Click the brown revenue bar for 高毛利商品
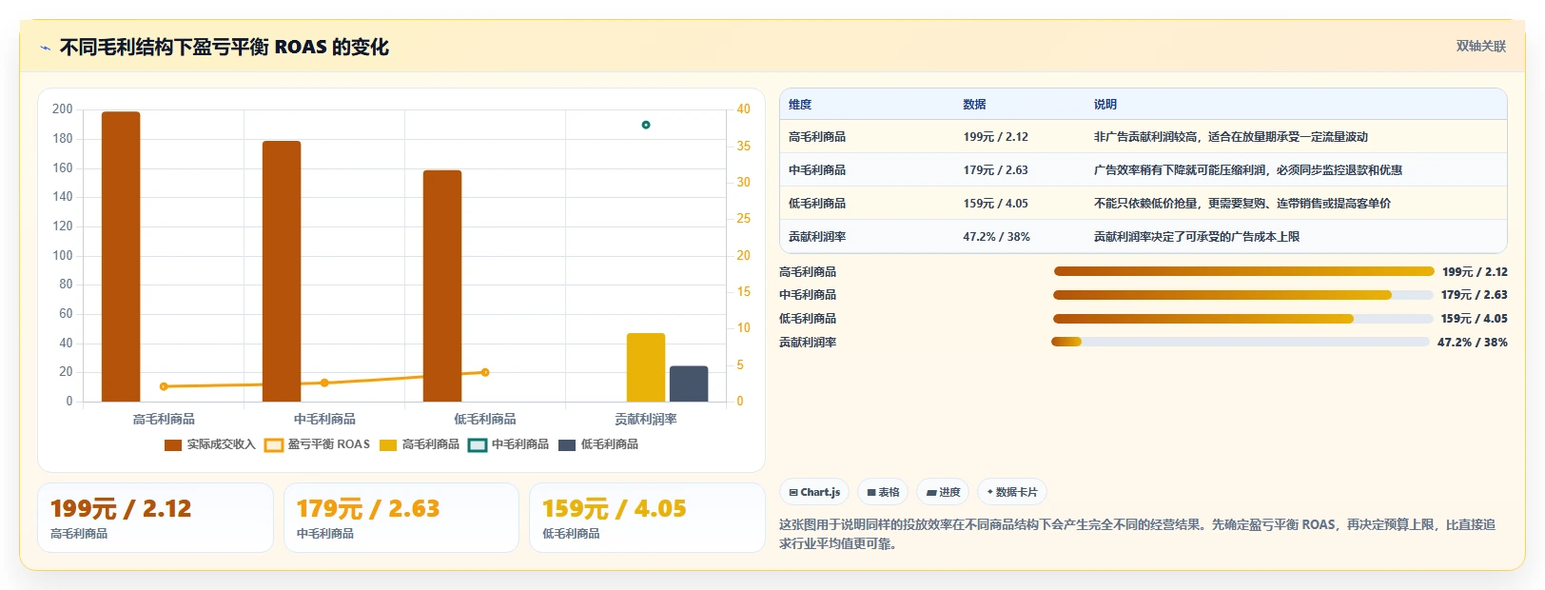Image resolution: width=1545 pixels, height=590 pixels. click(x=121, y=256)
